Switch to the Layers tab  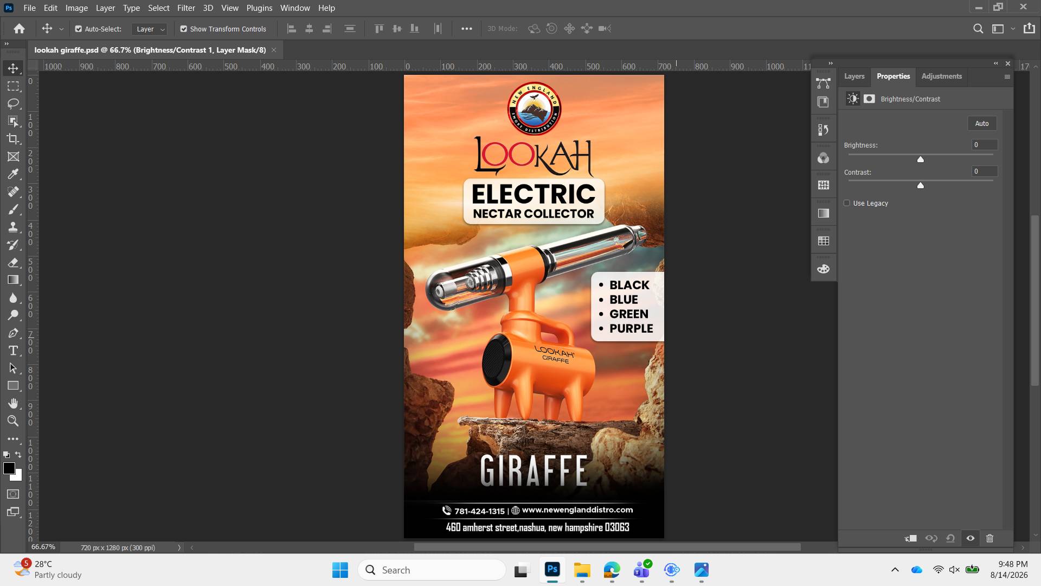pos(854,77)
